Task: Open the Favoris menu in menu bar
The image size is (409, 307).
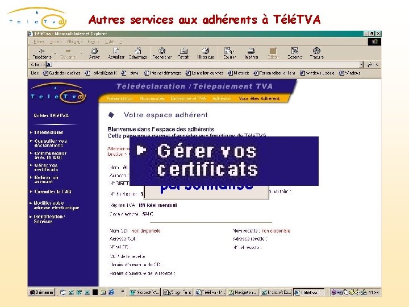Action: point(94,42)
